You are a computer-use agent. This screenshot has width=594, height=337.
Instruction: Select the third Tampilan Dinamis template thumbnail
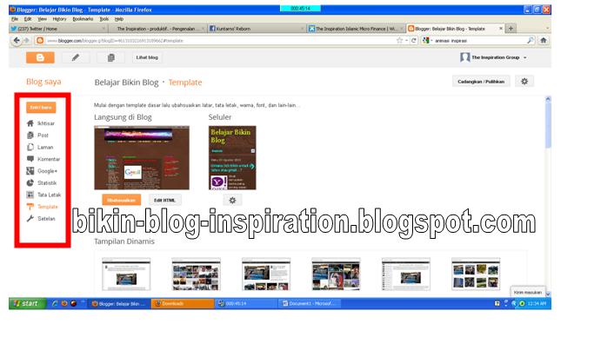pyautogui.click(x=266, y=274)
